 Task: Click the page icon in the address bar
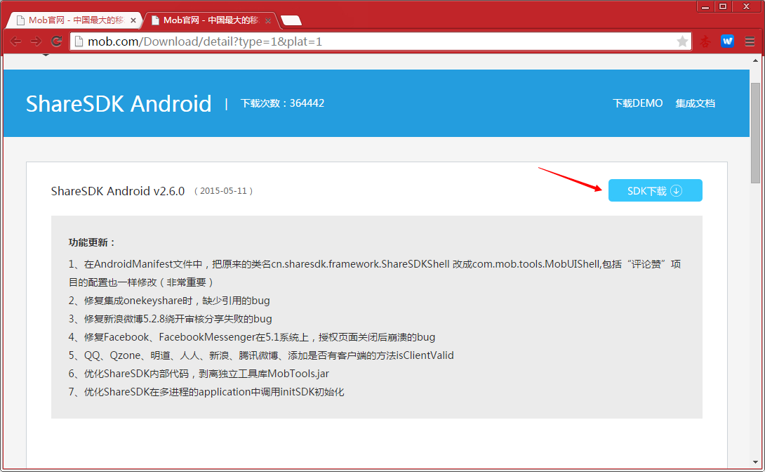click(x=79, y=41)
